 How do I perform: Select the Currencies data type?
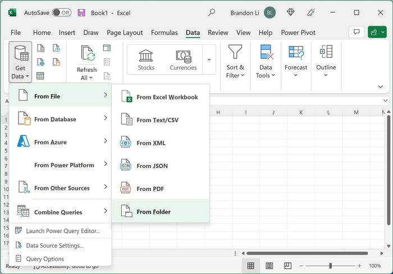(183, 60)
